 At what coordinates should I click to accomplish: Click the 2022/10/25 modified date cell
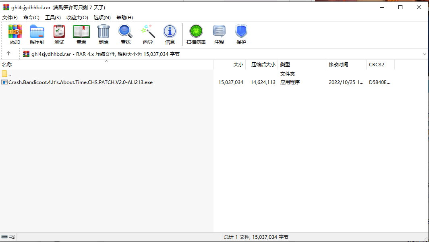(346, 82)
